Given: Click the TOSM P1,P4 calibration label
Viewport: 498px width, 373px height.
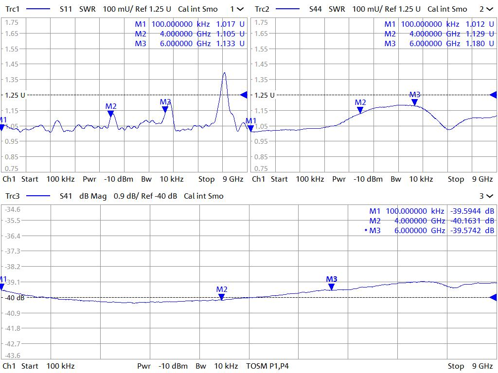Looking at the screenshot, I should click(267, 366).
